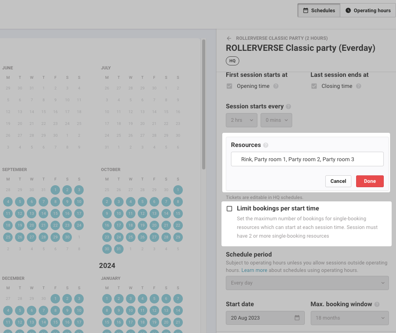Click June 15 on the calendar
The width and height of the screenshot is (396, 333).
43,112
